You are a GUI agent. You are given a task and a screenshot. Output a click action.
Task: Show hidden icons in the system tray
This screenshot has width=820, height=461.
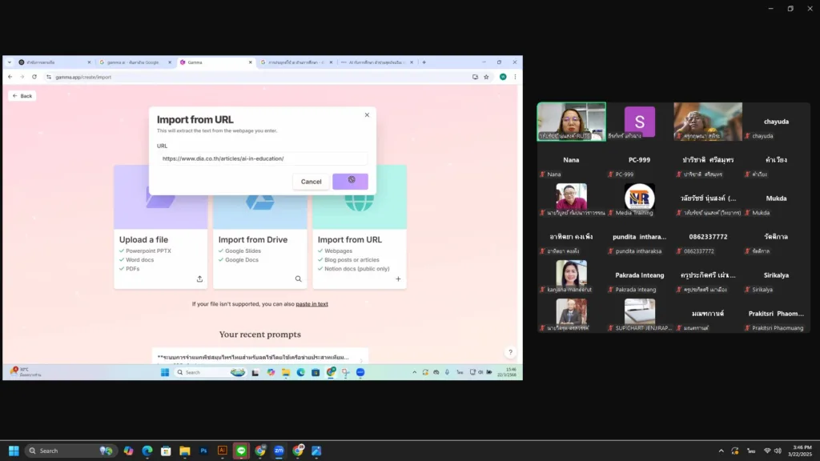pyautogui.click(x=721, y=451)
